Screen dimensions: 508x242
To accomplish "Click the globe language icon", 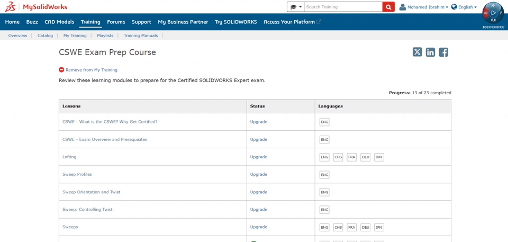I will (x=454, y=7).
